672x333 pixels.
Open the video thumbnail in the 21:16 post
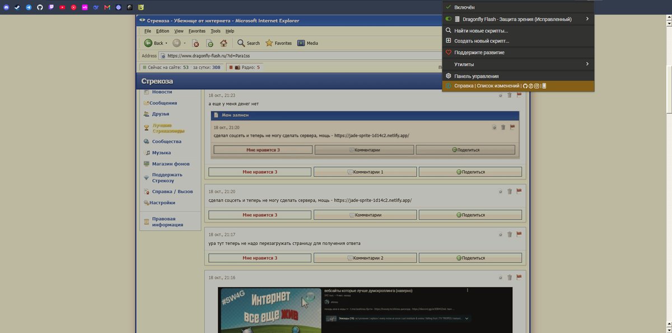[x=270, y=310]
